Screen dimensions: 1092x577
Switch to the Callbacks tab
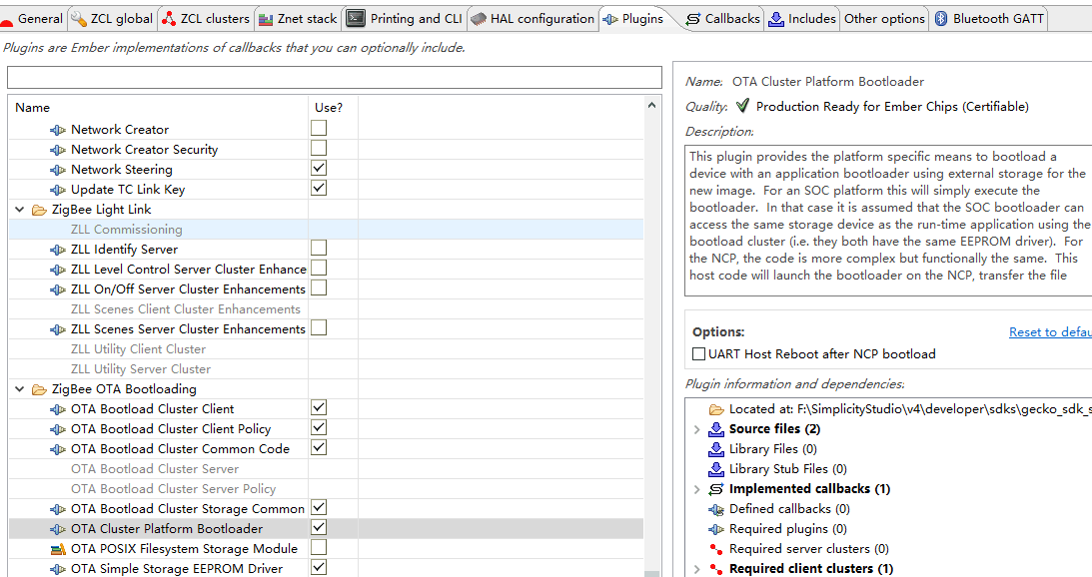pyautogui.click(x=722, y=18)
